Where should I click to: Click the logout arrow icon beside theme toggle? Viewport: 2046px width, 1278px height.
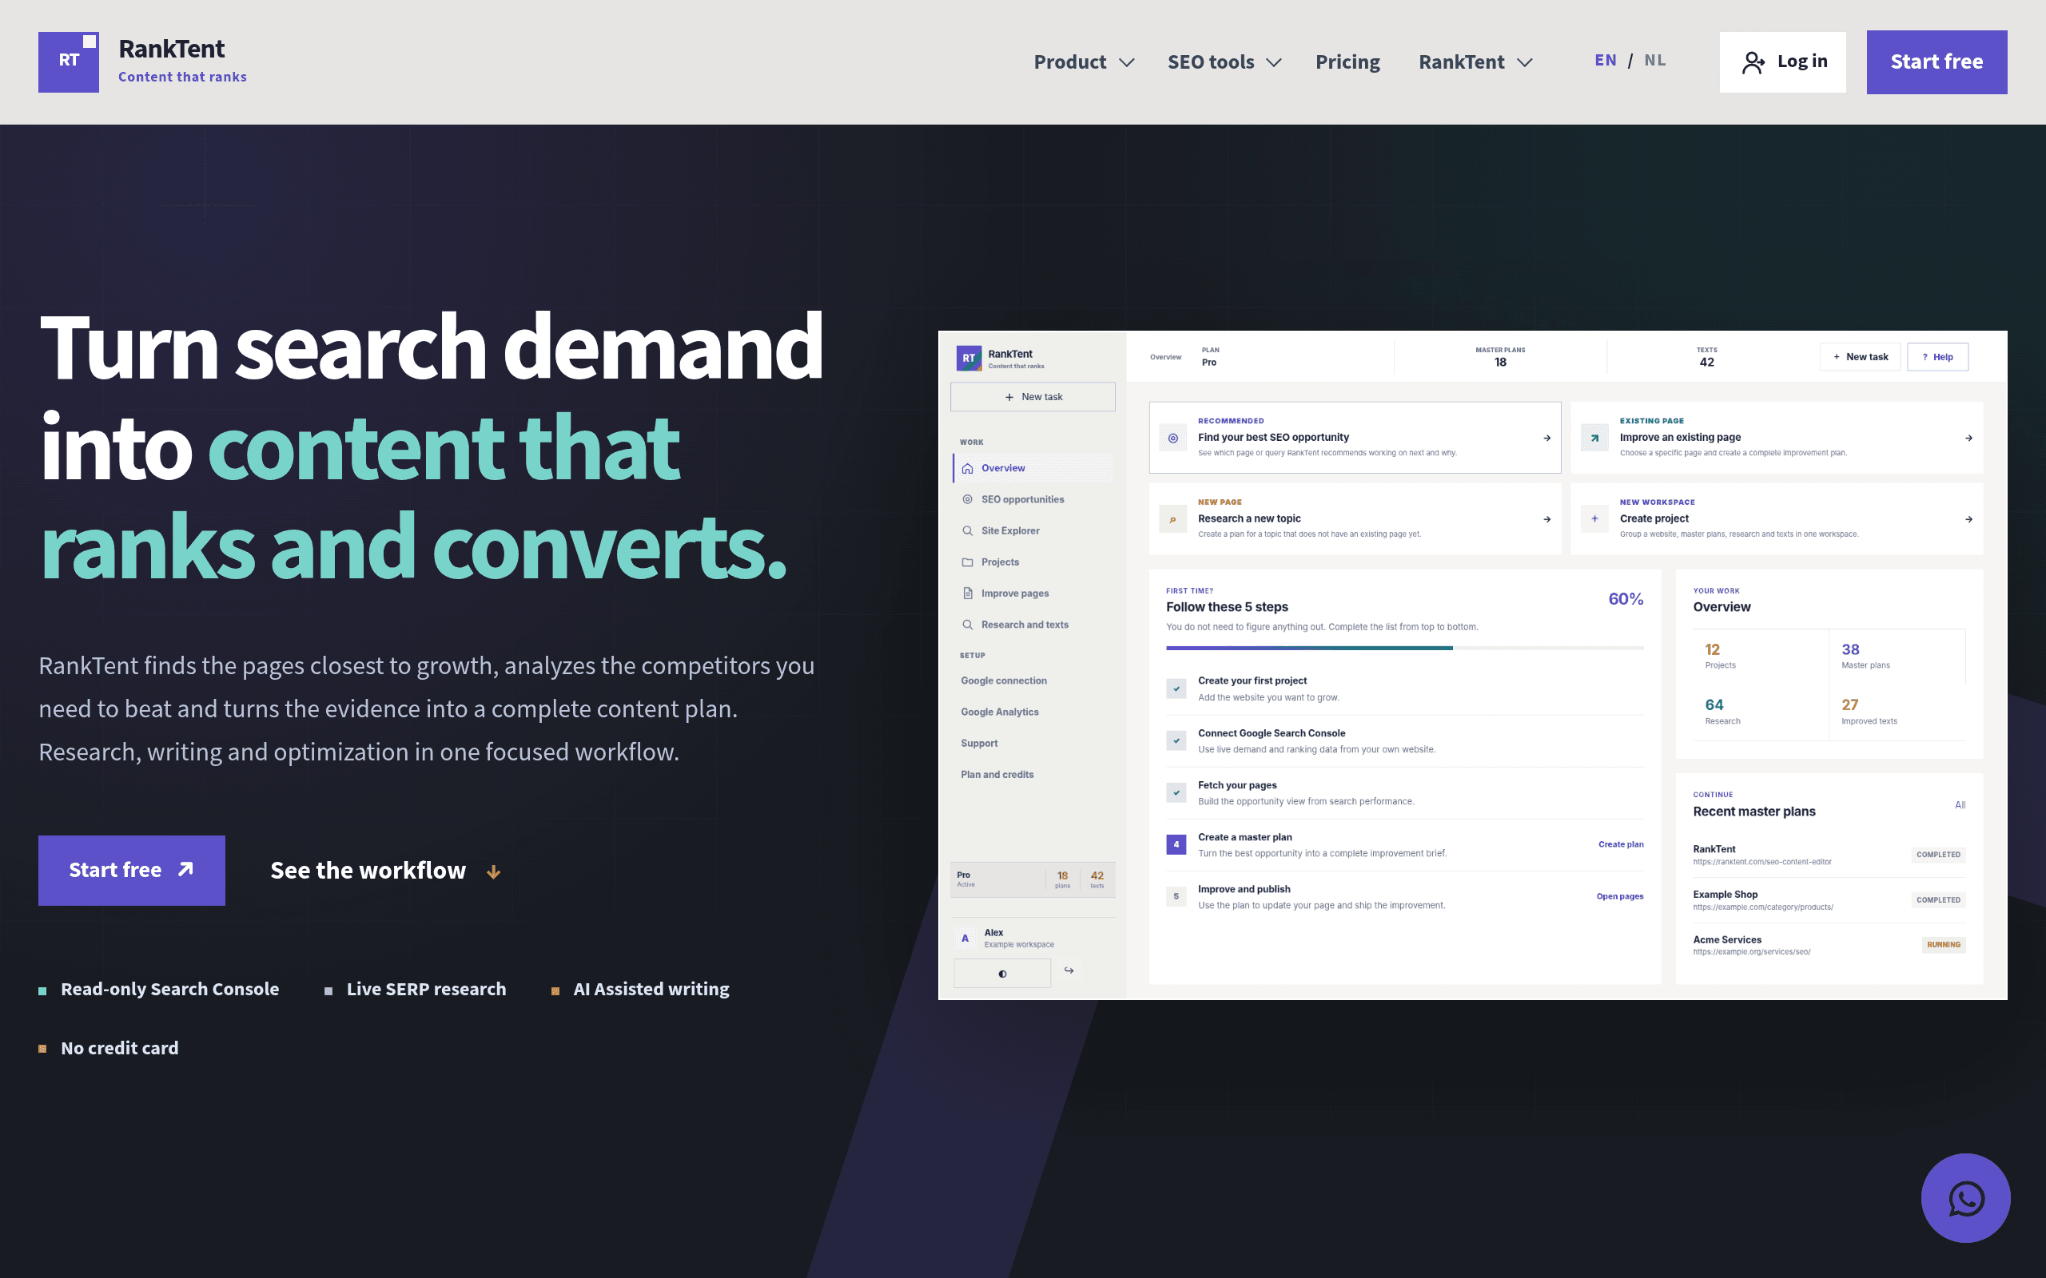(1069, 970)
